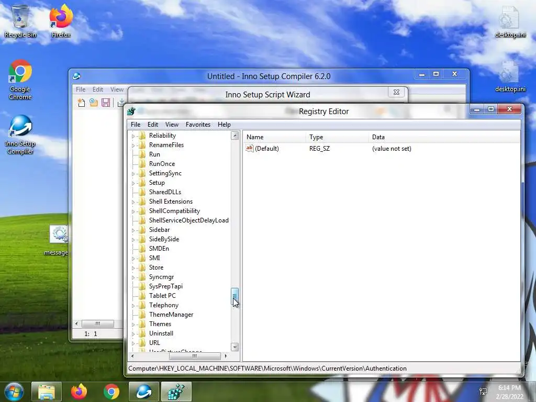The width and height of the screenshot is (536, 402).
Task: Expand the SettingSync registry key
Action: pyautogui.click(x=133, y=174)
